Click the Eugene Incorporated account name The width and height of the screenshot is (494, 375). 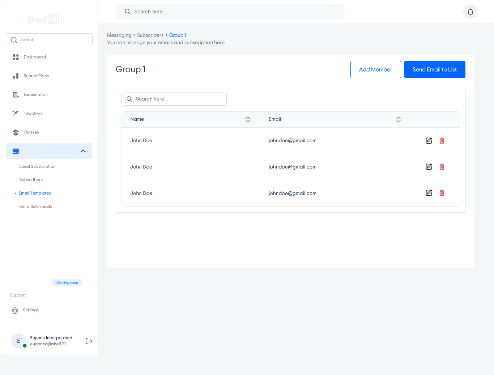51,338
